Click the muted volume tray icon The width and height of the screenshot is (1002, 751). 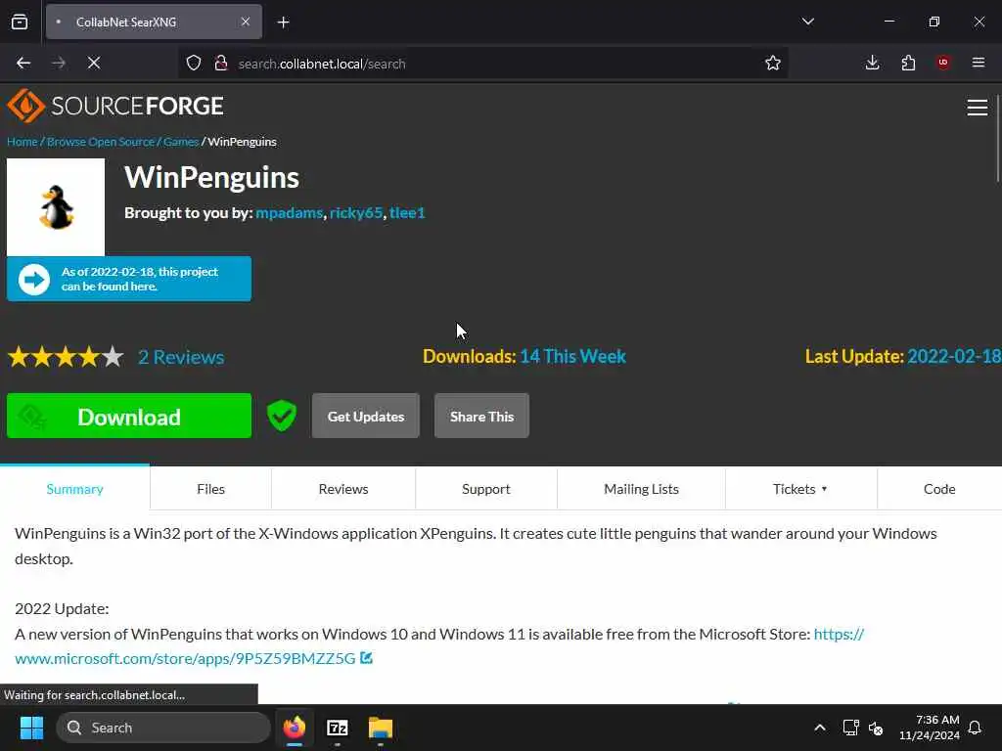pos(876,728)
